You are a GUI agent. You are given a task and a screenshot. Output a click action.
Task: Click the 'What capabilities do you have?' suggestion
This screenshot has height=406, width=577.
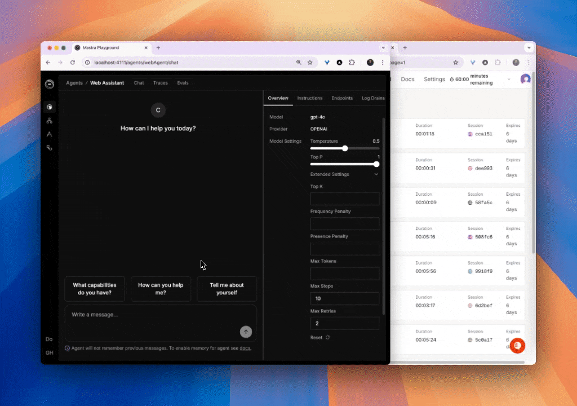pos(94,289)
